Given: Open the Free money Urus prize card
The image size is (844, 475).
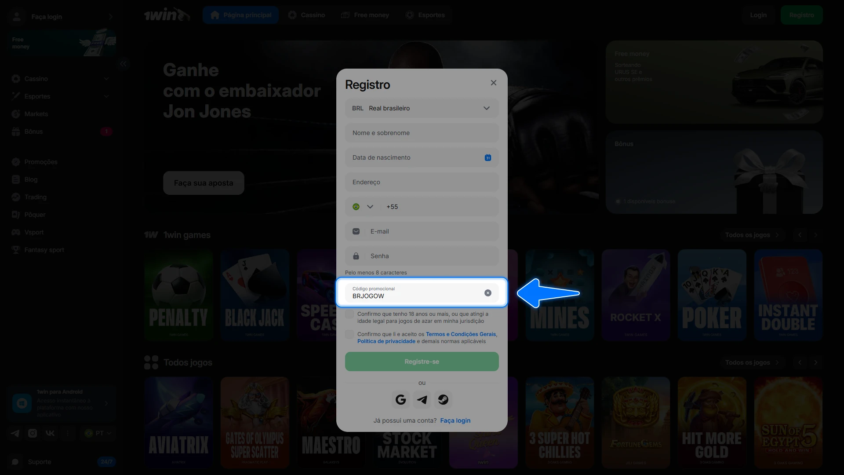Looking at the screenshot, I should coord(714,82).
